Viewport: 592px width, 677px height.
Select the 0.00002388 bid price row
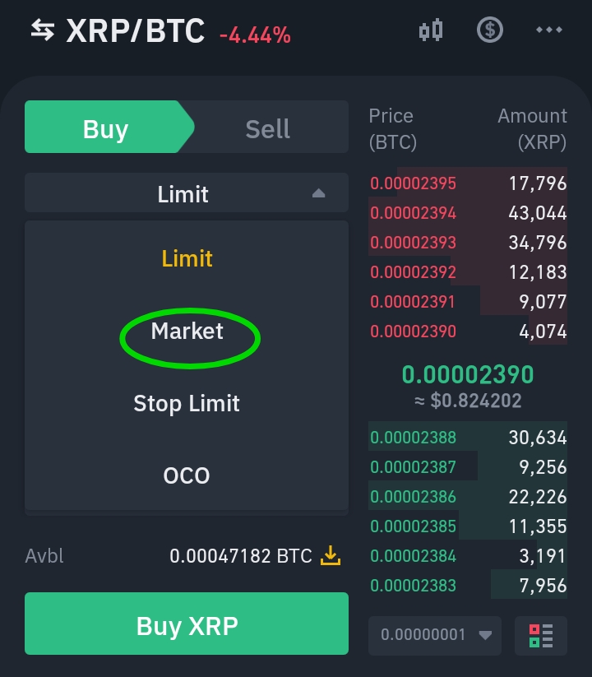[x=468, y=438]
